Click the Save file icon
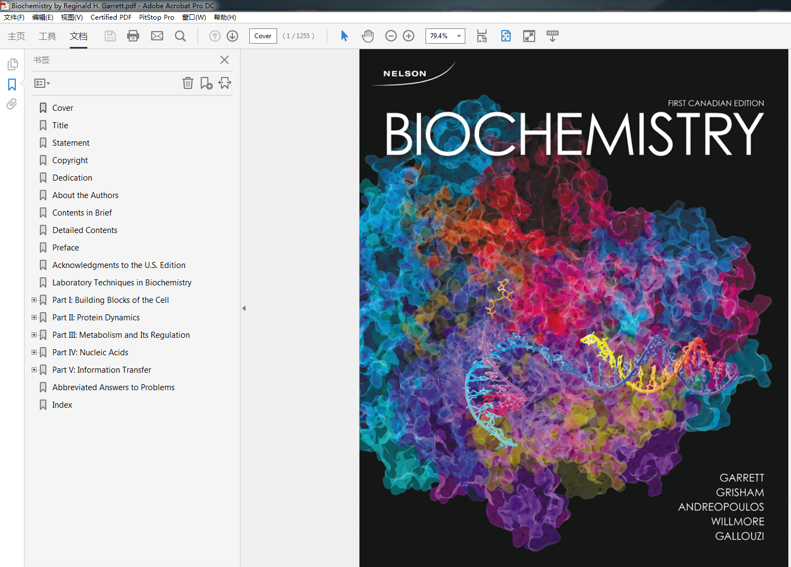Image resolution: width=791 pixels, height=567 pixels. pos(110,36)
